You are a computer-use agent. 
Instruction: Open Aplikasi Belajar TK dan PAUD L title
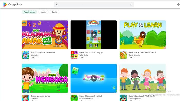click(43, 52)
